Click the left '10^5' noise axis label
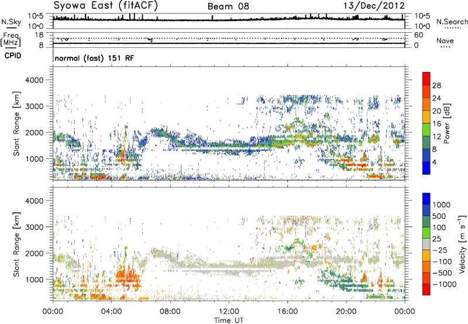The height and width of the screenshot is (324, 468). tap(36, 16)
